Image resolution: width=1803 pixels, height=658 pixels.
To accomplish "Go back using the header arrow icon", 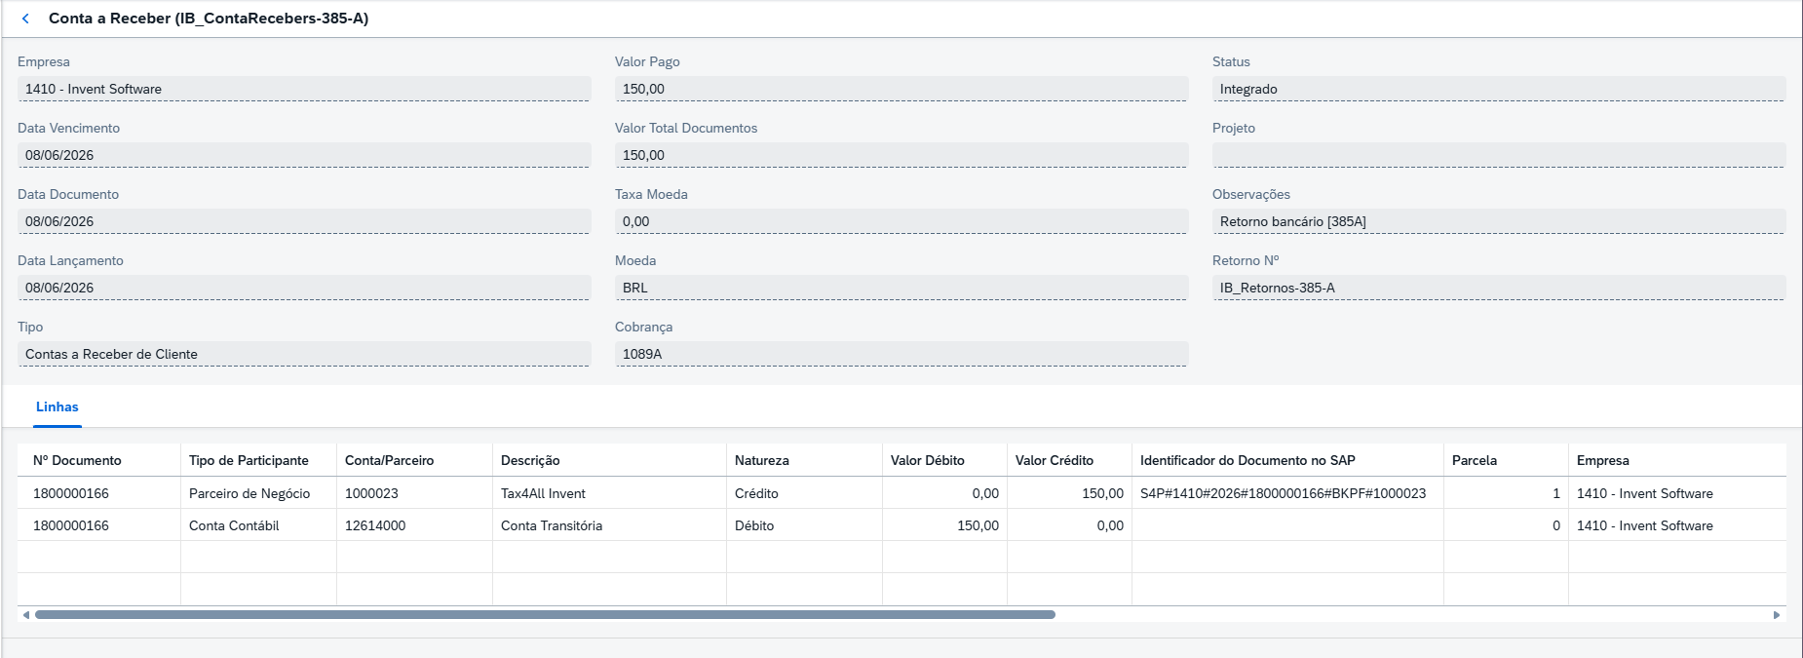I will [x=25, y=19].
